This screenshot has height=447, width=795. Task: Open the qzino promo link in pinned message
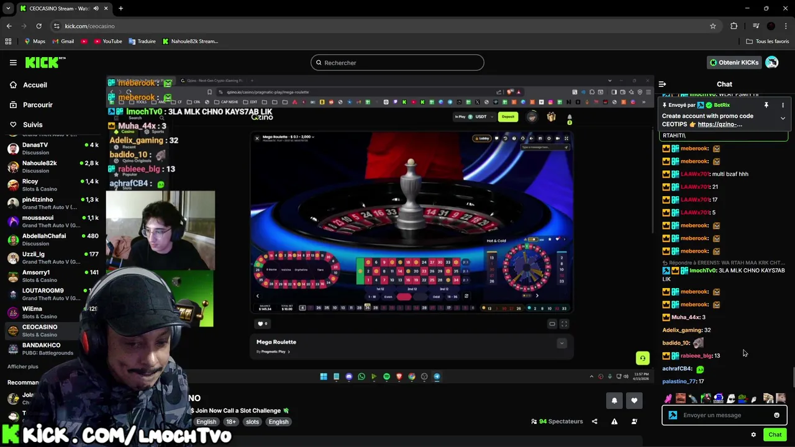720,124
